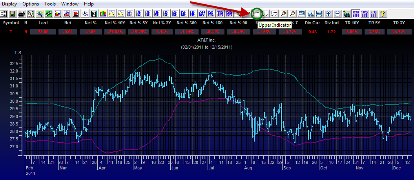Viewport: 414px width, 180px height.
Task: Click the 6.14% Net % 3Y cell
Action: tap(162, 32)
